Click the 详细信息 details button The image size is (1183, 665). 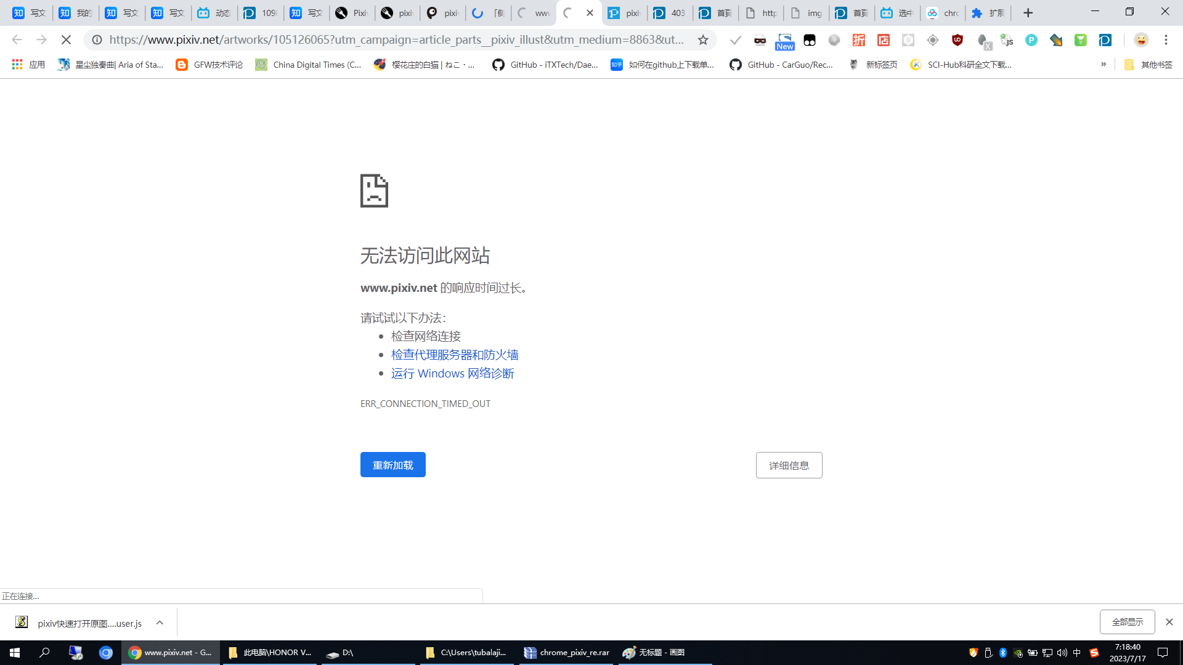click(789, 465)
